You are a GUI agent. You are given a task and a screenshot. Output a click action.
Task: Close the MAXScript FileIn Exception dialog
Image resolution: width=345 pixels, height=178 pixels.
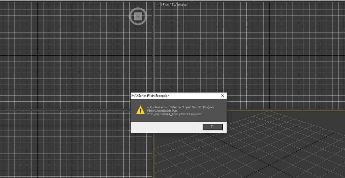[x=222, y=96]
